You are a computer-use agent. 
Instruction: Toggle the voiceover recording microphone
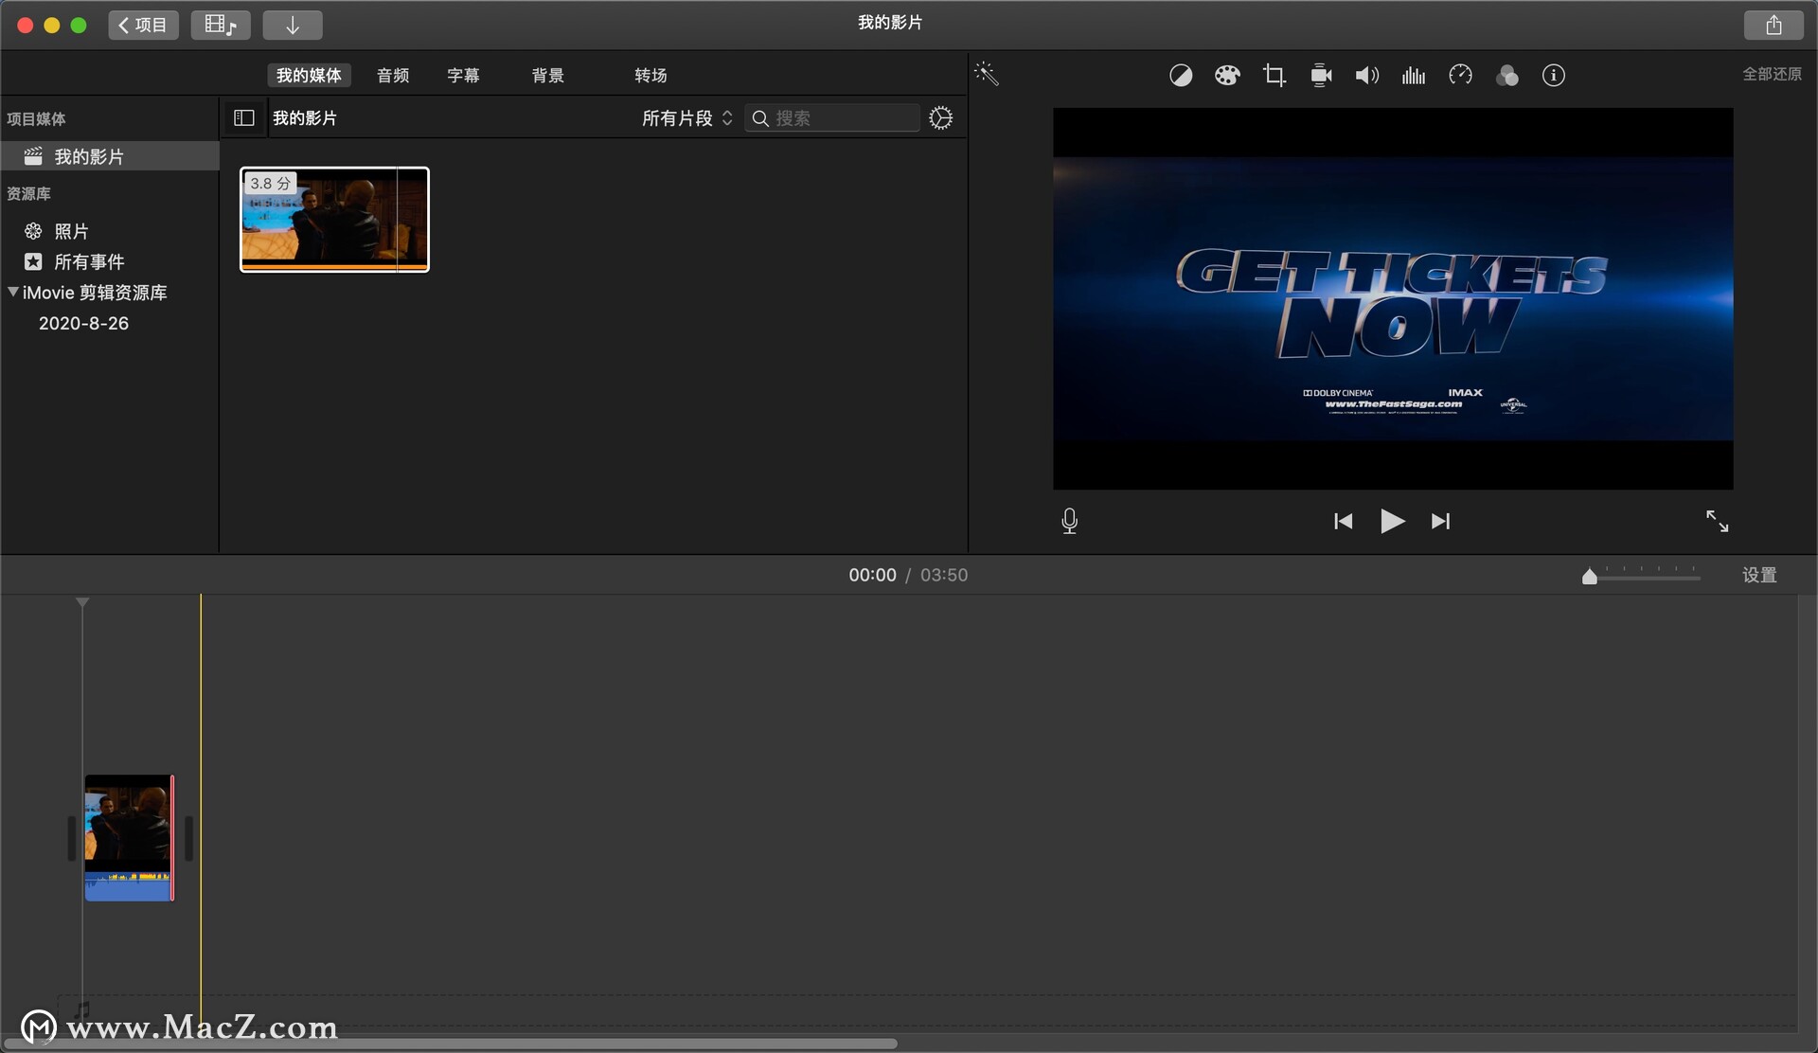click(x=1069, y=521)
